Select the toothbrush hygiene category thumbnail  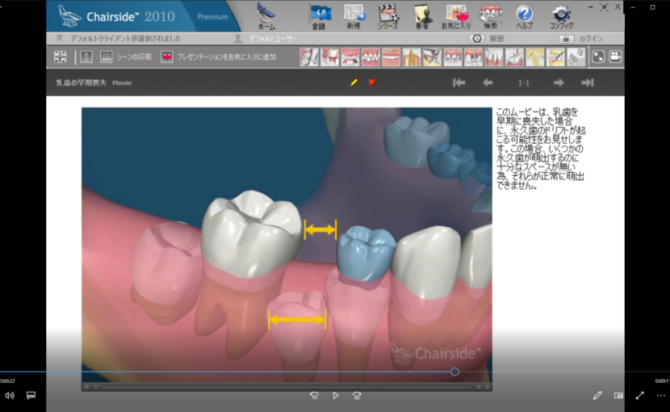309,57
